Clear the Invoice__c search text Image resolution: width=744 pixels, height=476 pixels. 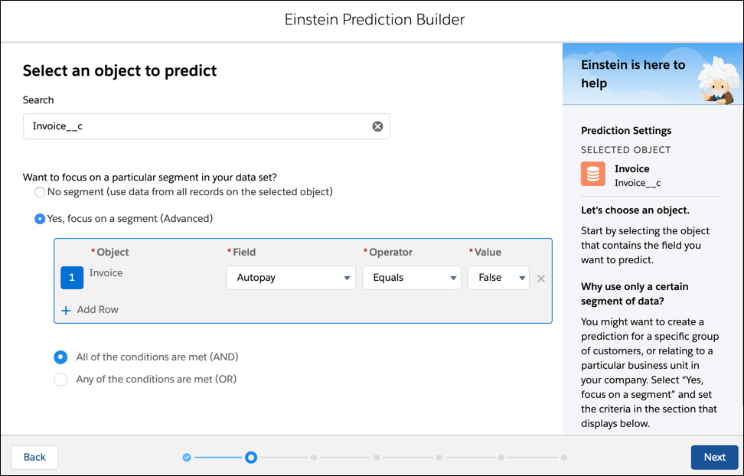(377, 126)
